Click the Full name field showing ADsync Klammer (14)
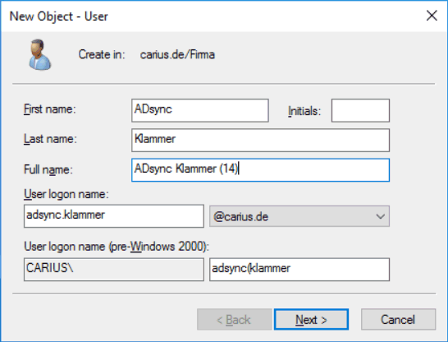448x342 pixels. [260, 170]
